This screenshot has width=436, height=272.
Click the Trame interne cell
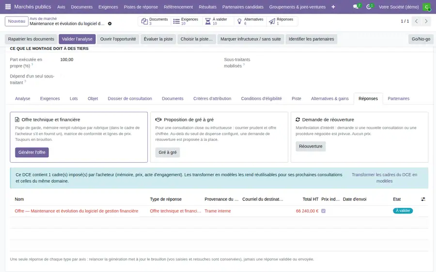[218, 211]
